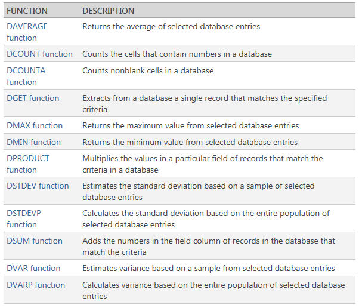Click the DSUM description about adding numbers
The image size is (359, 308).
[209, 247]
